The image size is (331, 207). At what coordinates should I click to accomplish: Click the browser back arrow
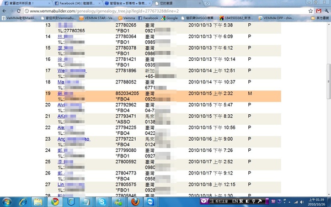coord(4,11)
